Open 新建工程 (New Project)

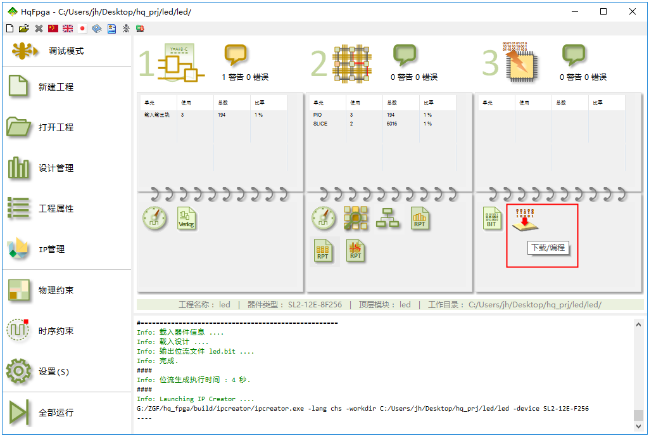point(56,87)
